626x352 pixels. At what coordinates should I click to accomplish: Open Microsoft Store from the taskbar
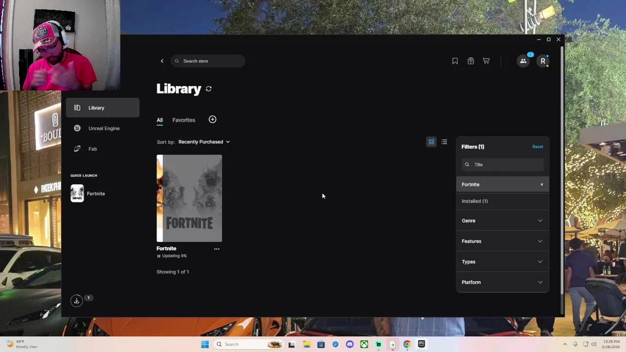coord(321,344)
